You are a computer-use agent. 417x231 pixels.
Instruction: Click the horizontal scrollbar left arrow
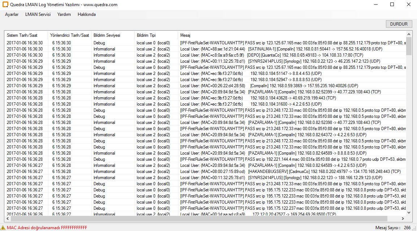(x=7, y=219)
